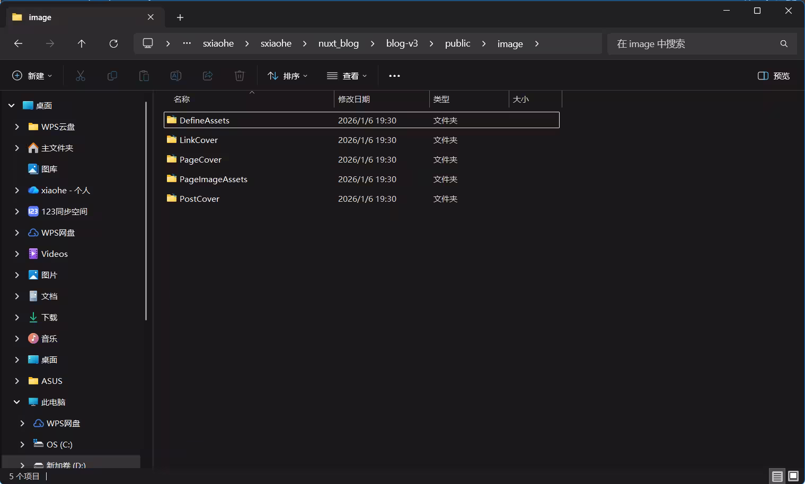
Task: Click the Share icon in toolbar
Action: point(208,76)
